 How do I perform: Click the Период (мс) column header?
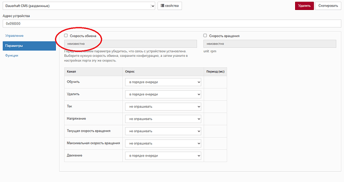[x=215, y=72]
